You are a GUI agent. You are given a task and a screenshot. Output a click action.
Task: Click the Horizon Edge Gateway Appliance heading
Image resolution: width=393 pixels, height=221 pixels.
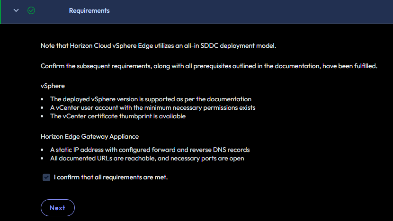click(89, 136)
